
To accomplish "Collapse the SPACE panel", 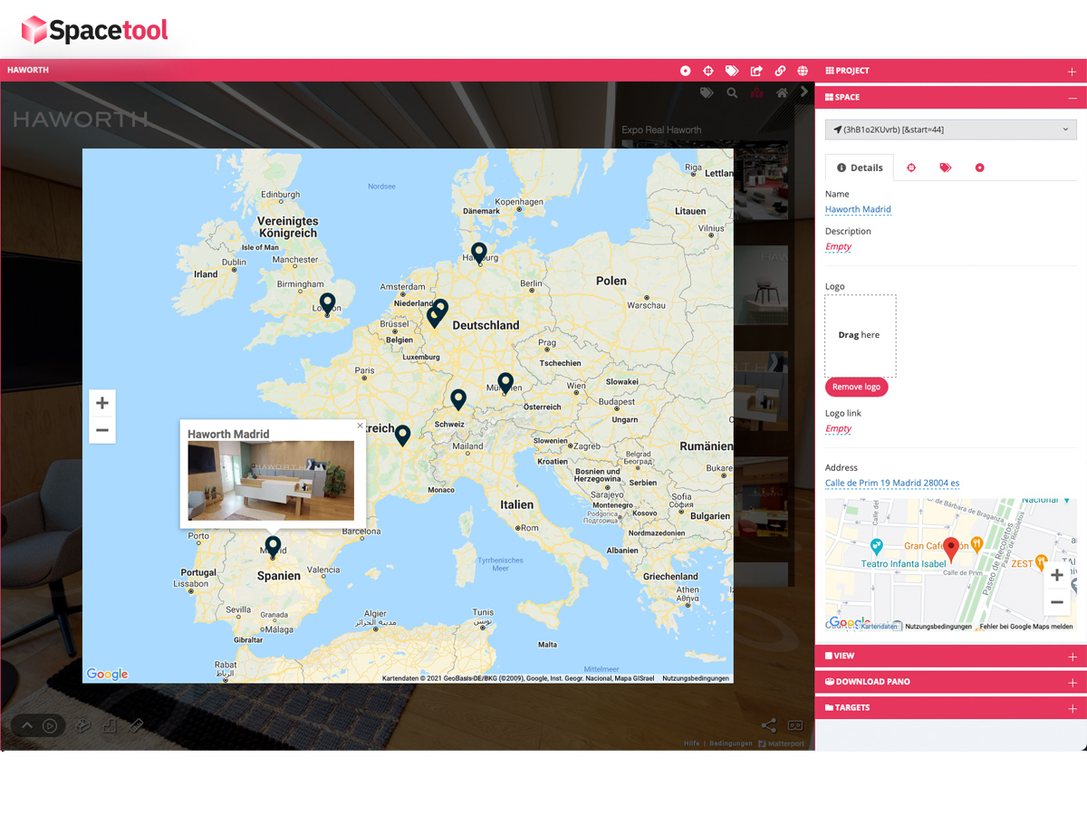I will (x=951, y=97).
